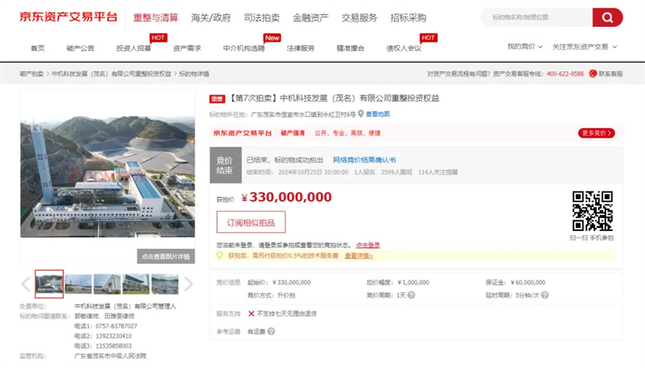Click phone number 13923230410
The width and height of the screenshot is (645, 368).
(114, 336)
